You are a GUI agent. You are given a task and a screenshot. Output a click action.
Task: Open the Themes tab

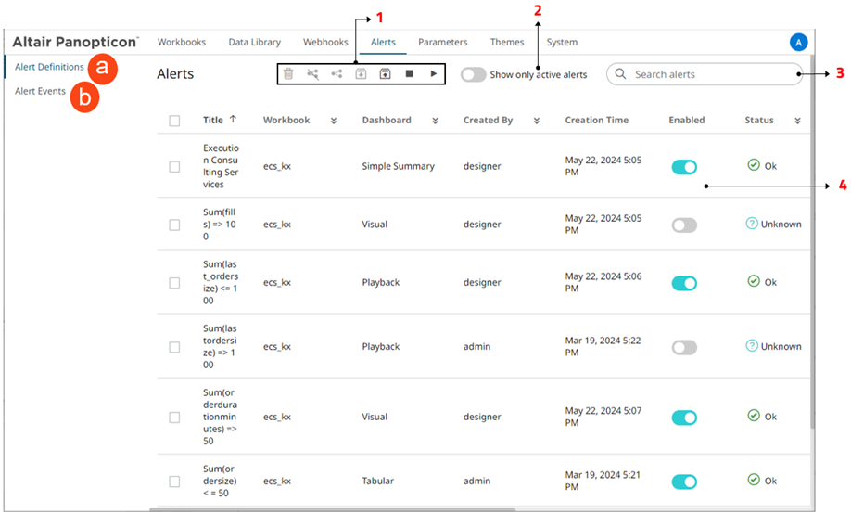(x=507, y=42)
